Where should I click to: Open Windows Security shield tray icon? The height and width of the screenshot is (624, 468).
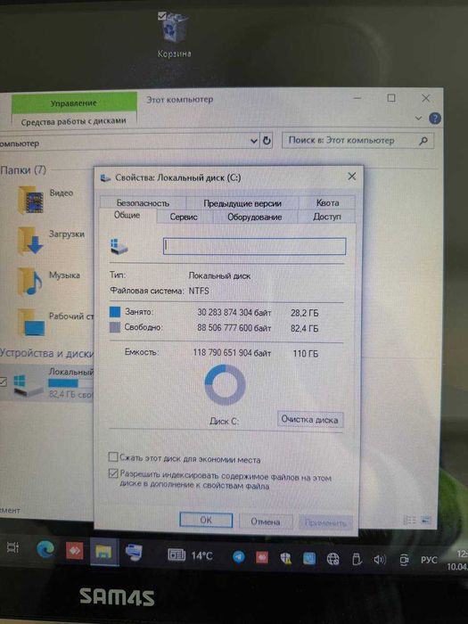(285, 558)
